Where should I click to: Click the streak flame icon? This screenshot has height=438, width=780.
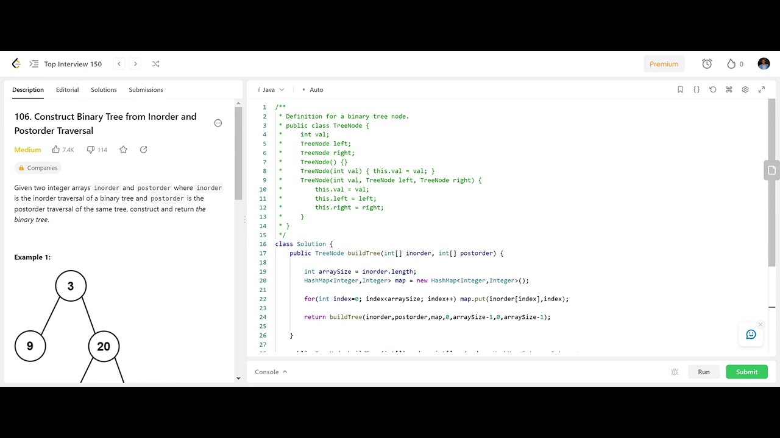pyautogui.click(x=731, y=64)
